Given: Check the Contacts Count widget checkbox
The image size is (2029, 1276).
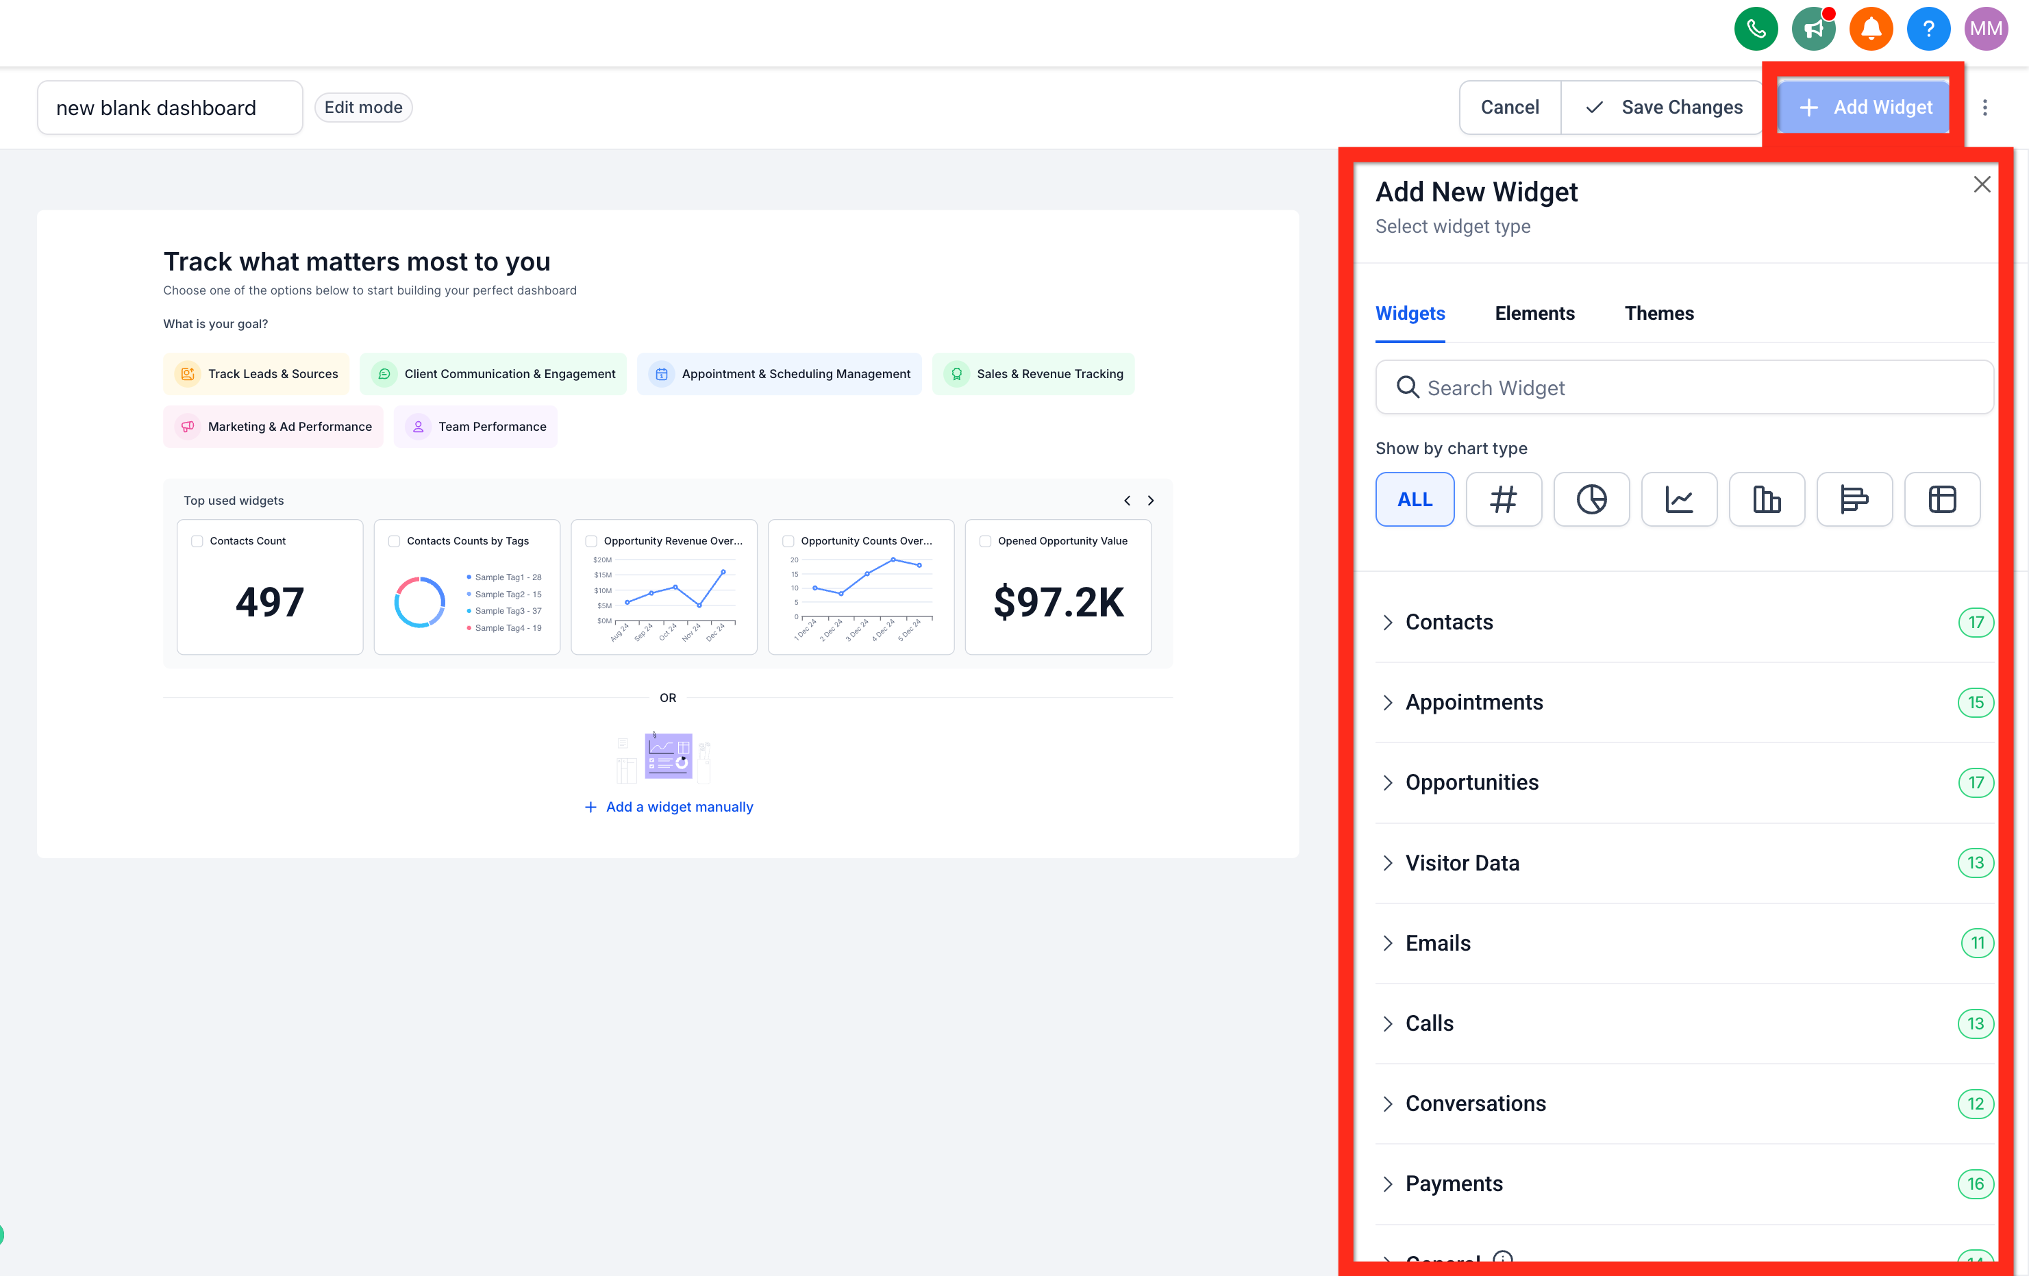Looking at the screenshot, I should [x=197, y=540].
